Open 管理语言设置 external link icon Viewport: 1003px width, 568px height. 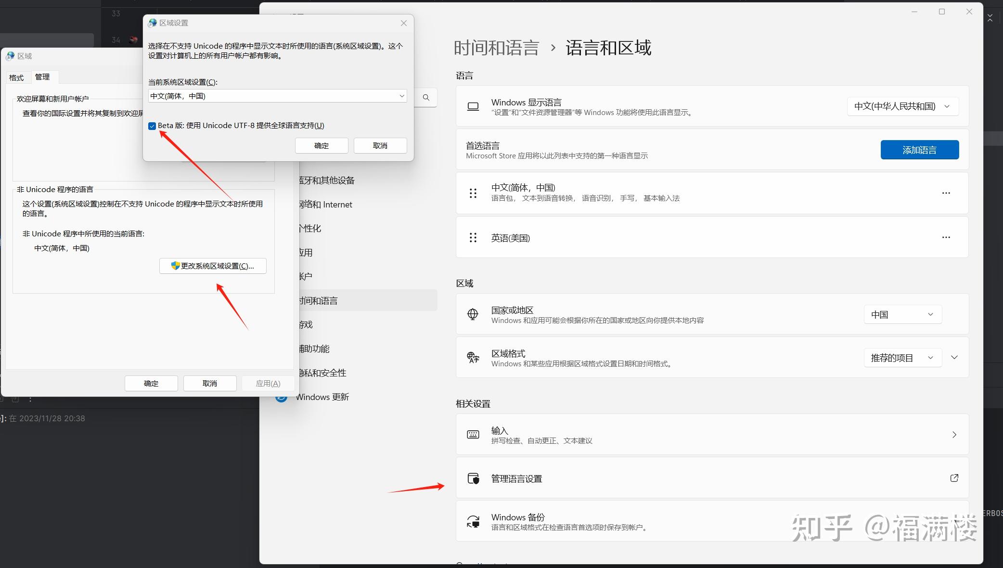click(954, 478)
